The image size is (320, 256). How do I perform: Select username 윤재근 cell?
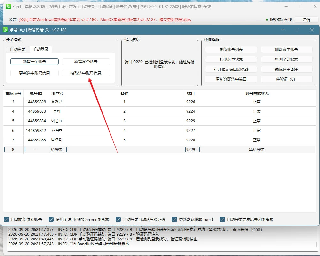point(57,102)
